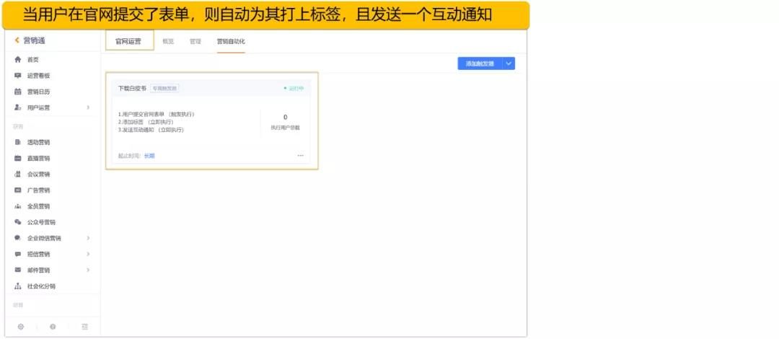Open settings gear at sidebar bottom
779x339 pixels.
click(21, 327)
